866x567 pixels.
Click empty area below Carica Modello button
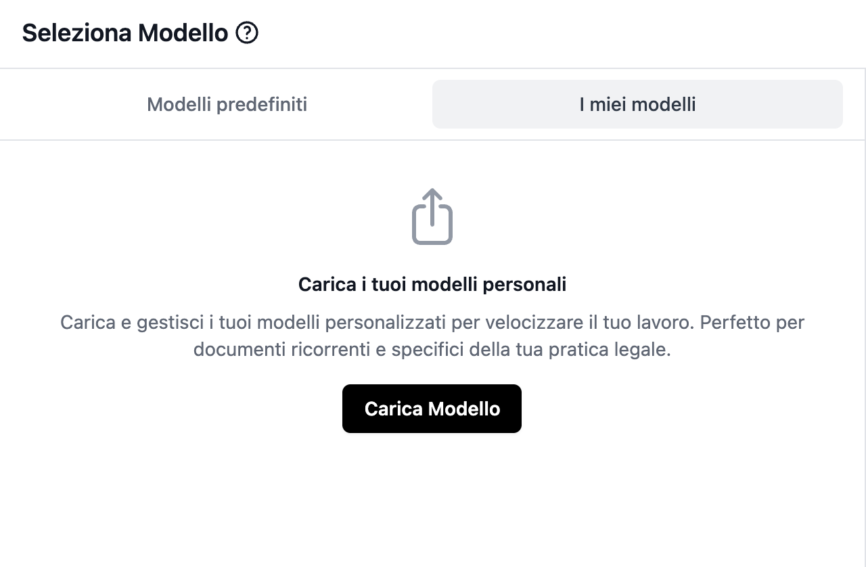coord(432,501)
